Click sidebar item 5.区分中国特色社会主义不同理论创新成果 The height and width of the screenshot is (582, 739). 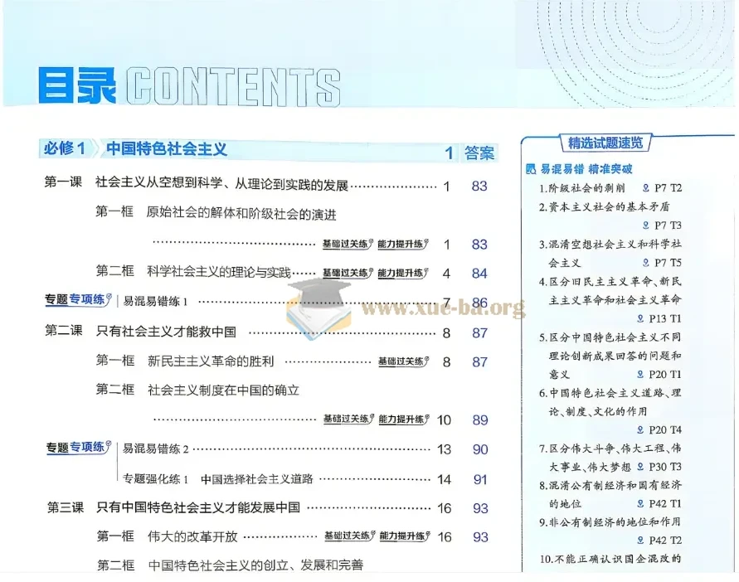pyautogui.click(x=610, y=356)
